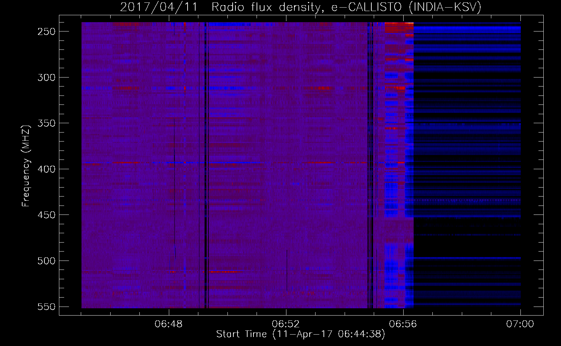Click the plot title mentioning e-CALLISTO (INDIA-KSV)

(x=301, y=7)
